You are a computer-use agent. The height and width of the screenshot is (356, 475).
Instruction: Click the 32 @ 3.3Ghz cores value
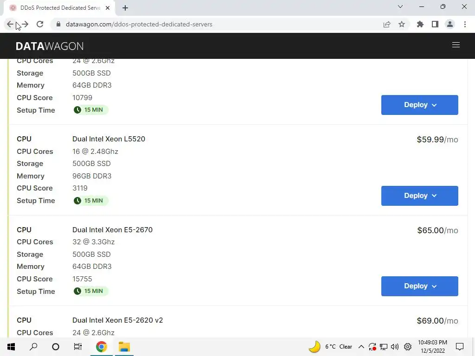93,242
